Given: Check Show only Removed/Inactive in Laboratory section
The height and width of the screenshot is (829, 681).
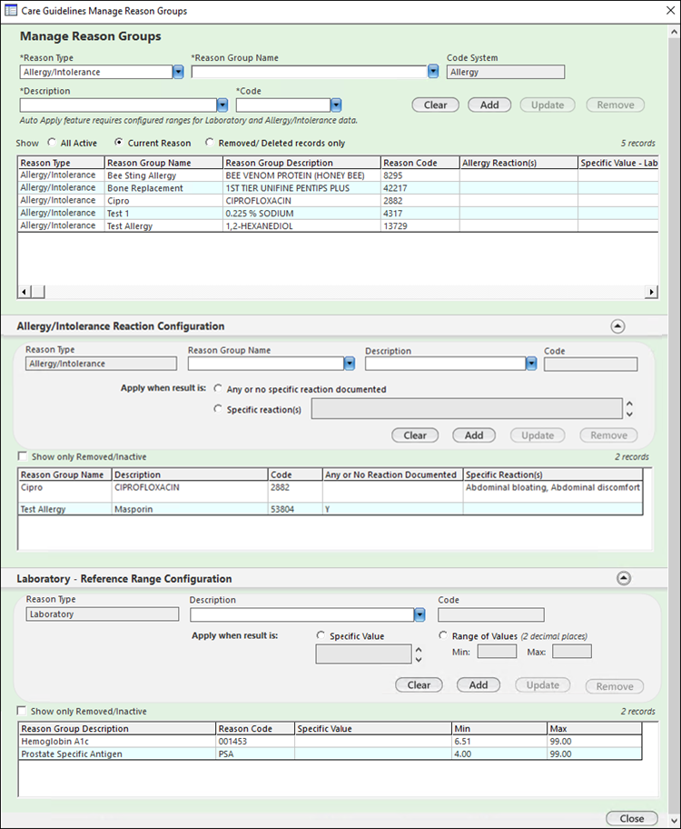Looking at the screenshot, I should click(22, 711).
